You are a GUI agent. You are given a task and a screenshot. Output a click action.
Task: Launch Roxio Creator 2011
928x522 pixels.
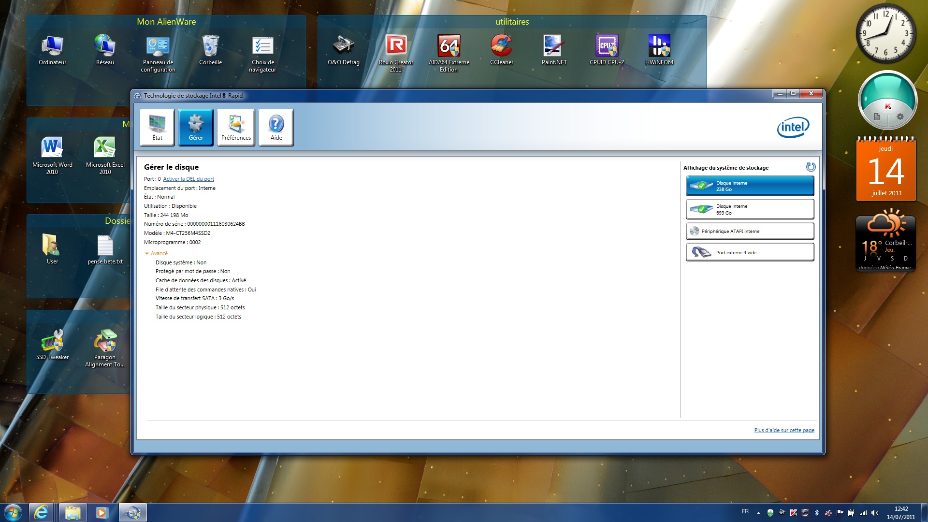[x=396, y=54]
